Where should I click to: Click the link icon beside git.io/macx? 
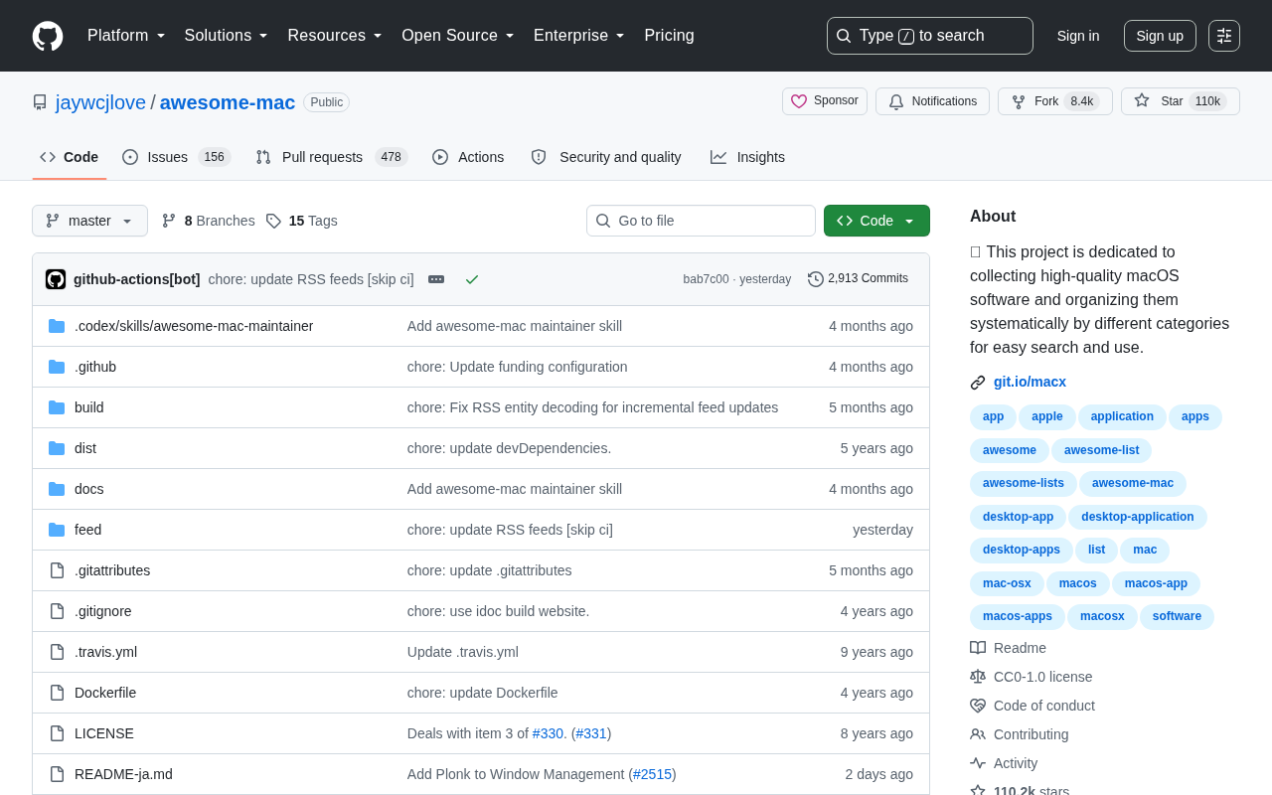[978, 383]
